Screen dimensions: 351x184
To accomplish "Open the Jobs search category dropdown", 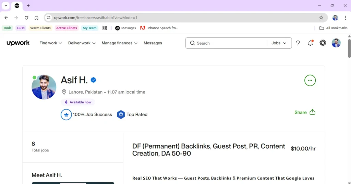I will [279, 43].
